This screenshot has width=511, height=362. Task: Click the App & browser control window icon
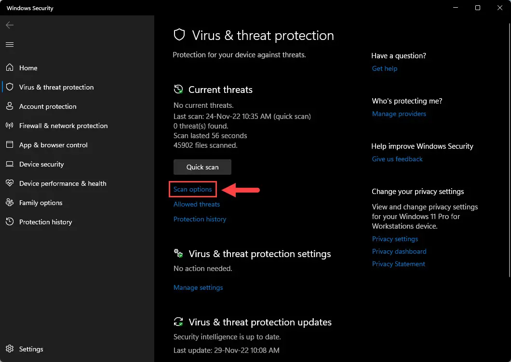10,144
